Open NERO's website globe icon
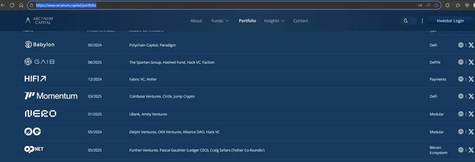 [x=461, y=114]
